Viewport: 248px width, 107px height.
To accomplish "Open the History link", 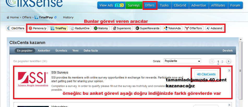I will 68,17.
